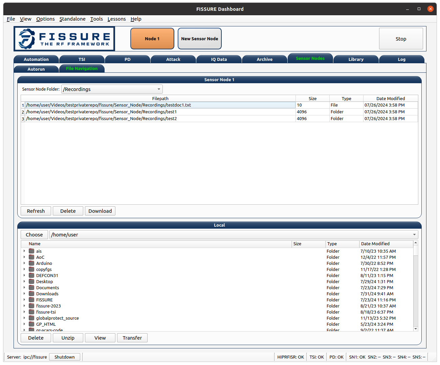Switch to the TSI tab

[x=82, y=60]
